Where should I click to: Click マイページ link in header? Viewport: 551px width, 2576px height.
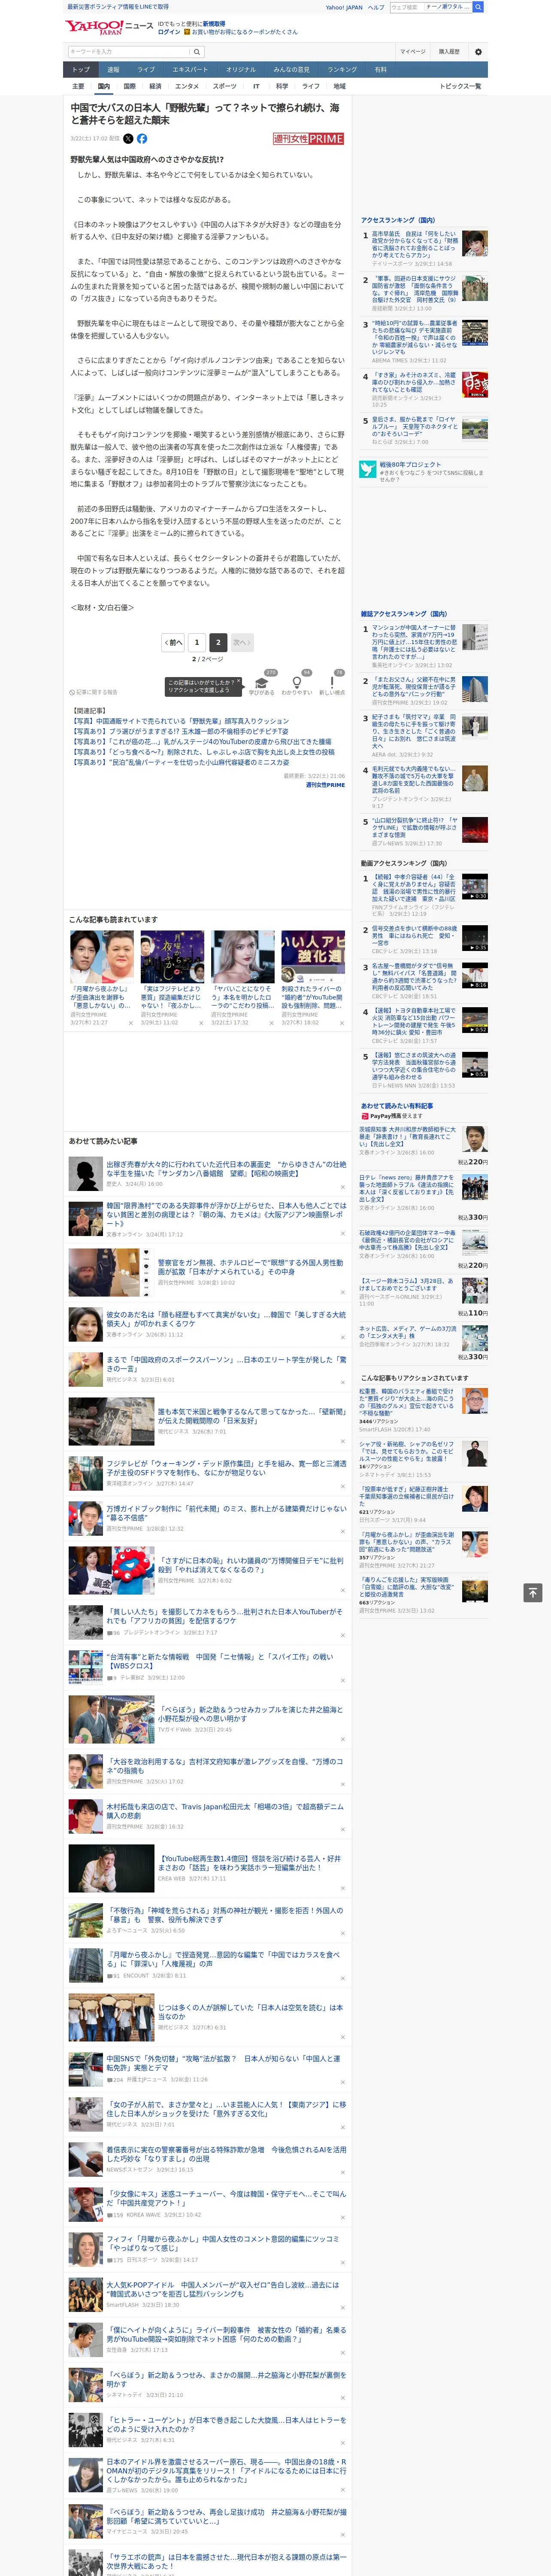(x=413, y=51)
